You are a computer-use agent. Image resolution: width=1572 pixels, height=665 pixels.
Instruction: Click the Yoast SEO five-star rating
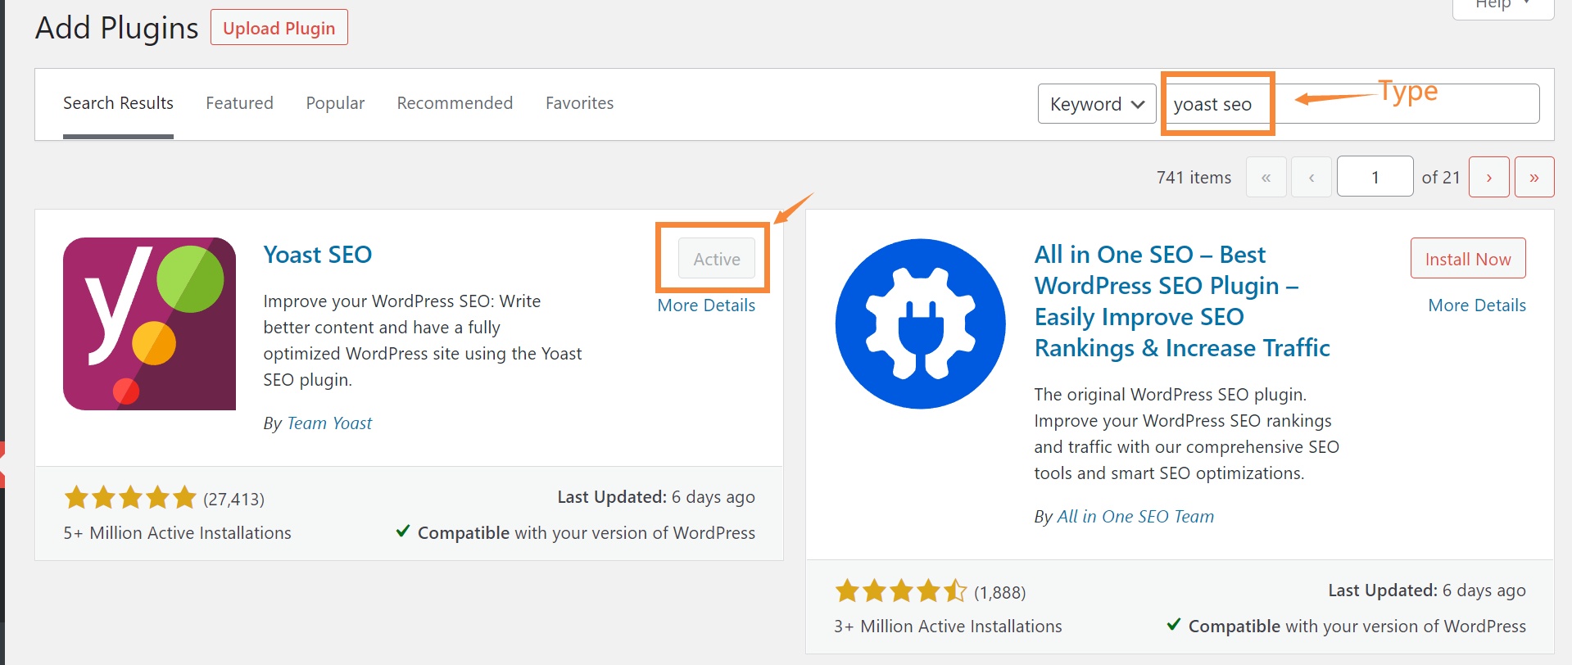[x=130, y=497]
